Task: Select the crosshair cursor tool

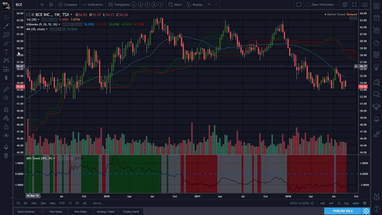Action: coord(6,18)
